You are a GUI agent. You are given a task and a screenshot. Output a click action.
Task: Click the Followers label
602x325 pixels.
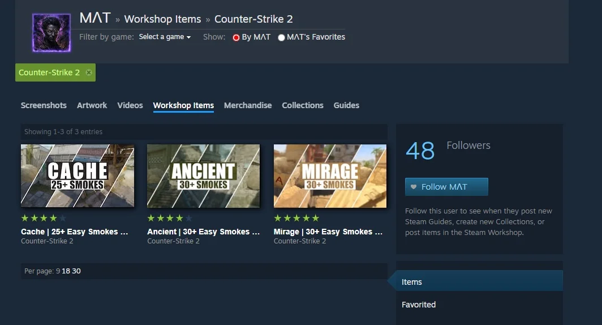pyautogui.click(x=468, y=146)
